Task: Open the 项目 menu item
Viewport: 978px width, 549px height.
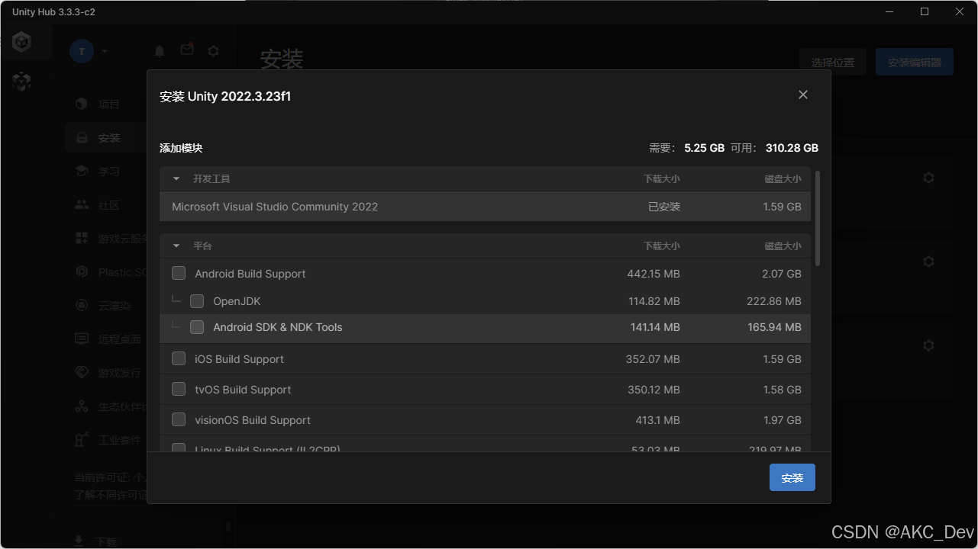Action: click(109, 104)
